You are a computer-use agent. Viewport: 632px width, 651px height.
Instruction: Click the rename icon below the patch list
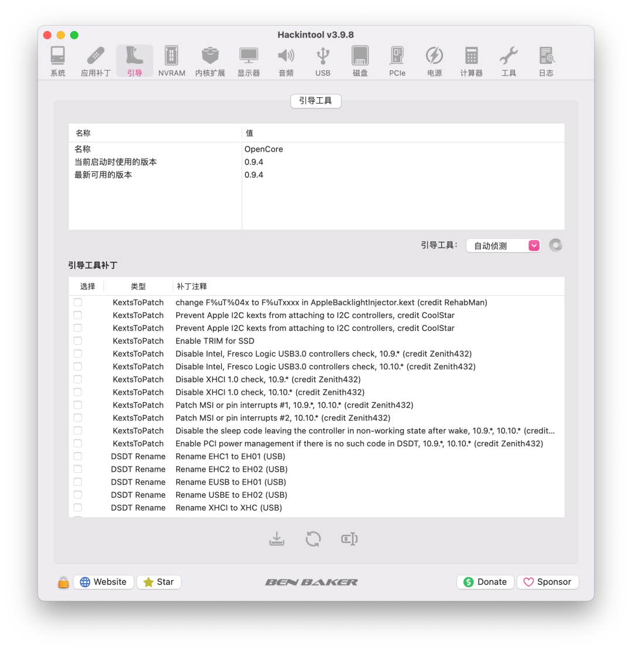pyautogui.click(x=349, y=539)
